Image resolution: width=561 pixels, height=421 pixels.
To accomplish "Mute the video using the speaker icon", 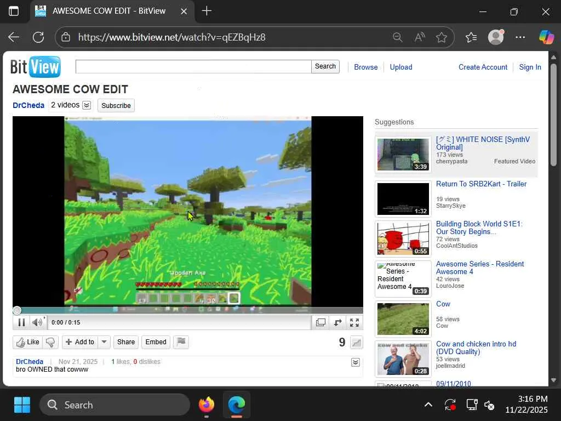I will click(37, 322).
